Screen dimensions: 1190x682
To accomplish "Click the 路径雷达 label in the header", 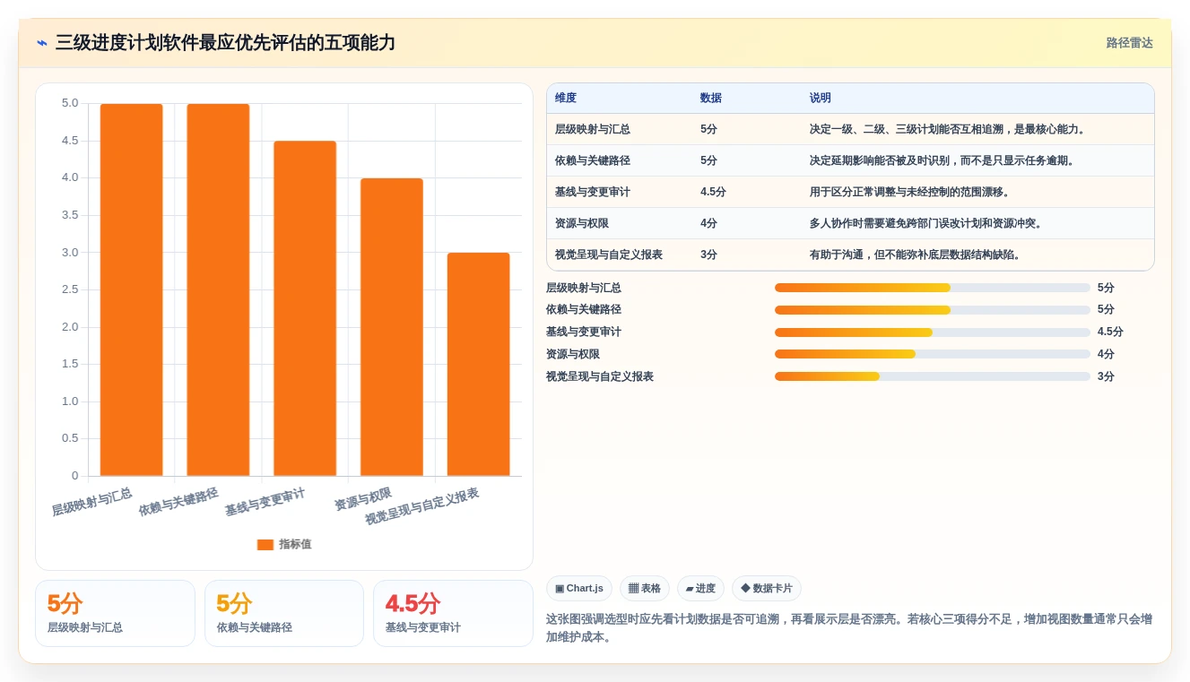I will (x=1129, y=43).
